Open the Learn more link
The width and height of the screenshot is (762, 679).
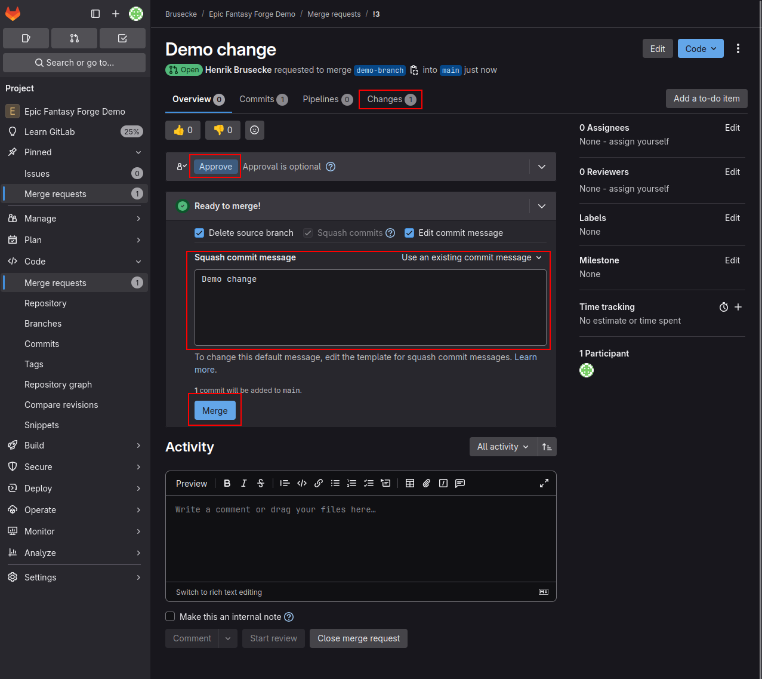(525, 357)
